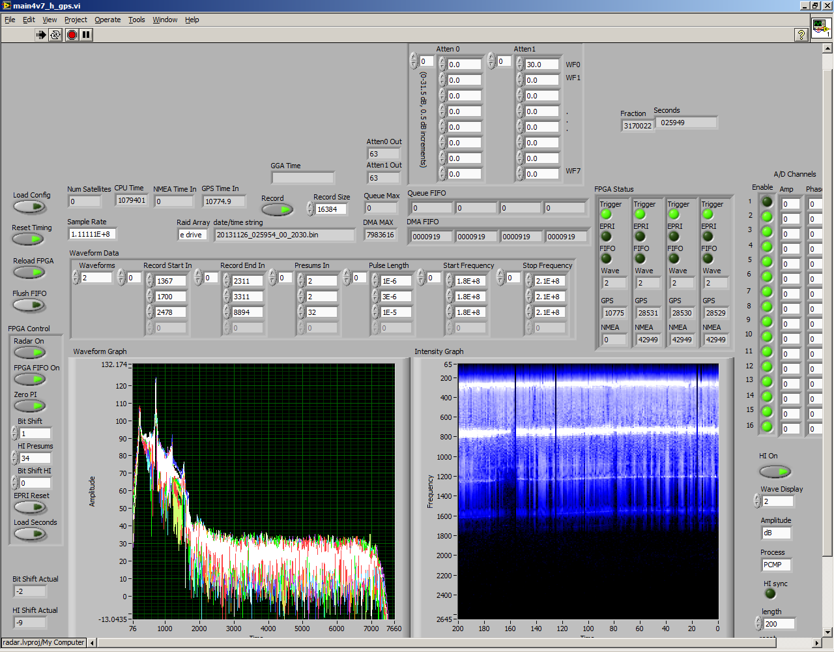
Task: Click the Enable LED for channel 1
Action: pos(767,201)
